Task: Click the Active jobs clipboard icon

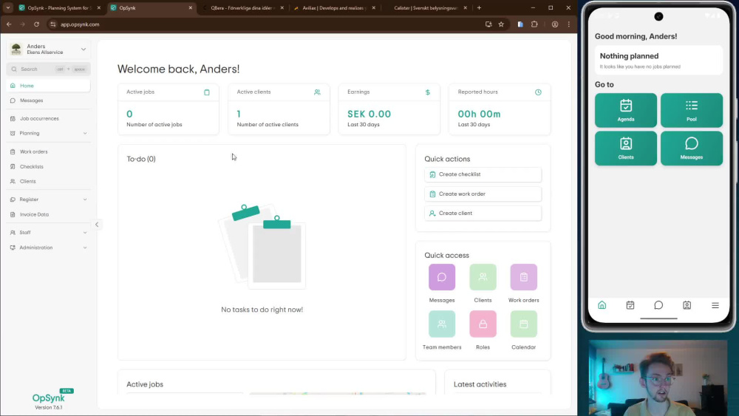Action: pos(206,92)
